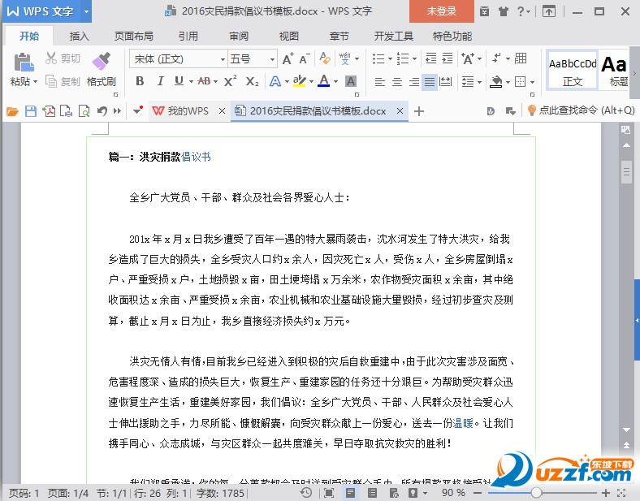
Task: Expand the 粘贴 paste options arrow
Action: click(36, 81)
